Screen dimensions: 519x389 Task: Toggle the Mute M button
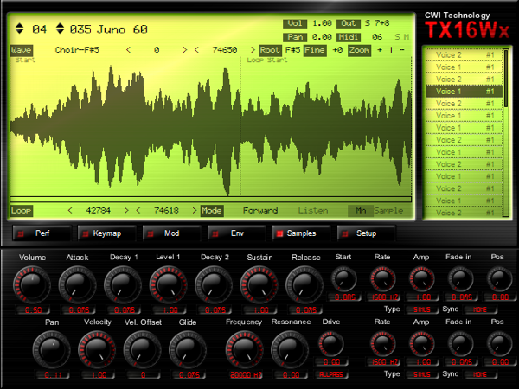coord(406,37)
